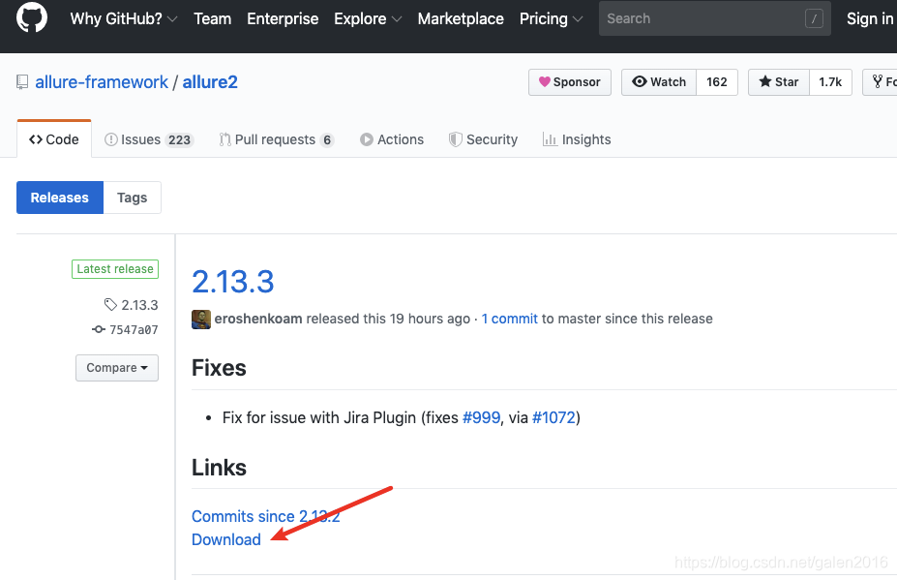Open the 7547a07 commit hash
897x580 pixels.
tap(134, 330)
